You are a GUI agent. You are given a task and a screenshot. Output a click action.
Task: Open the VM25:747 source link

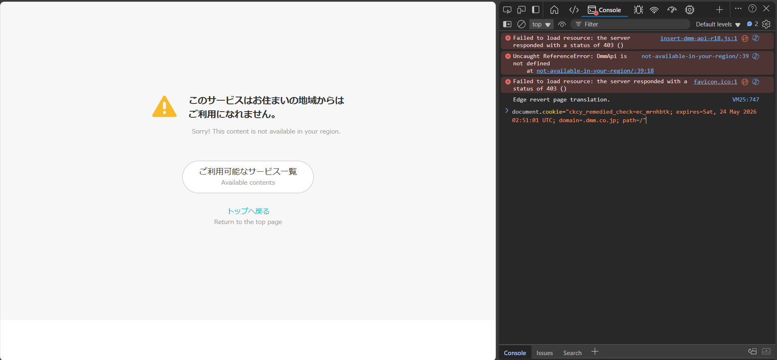coord(746,99)
